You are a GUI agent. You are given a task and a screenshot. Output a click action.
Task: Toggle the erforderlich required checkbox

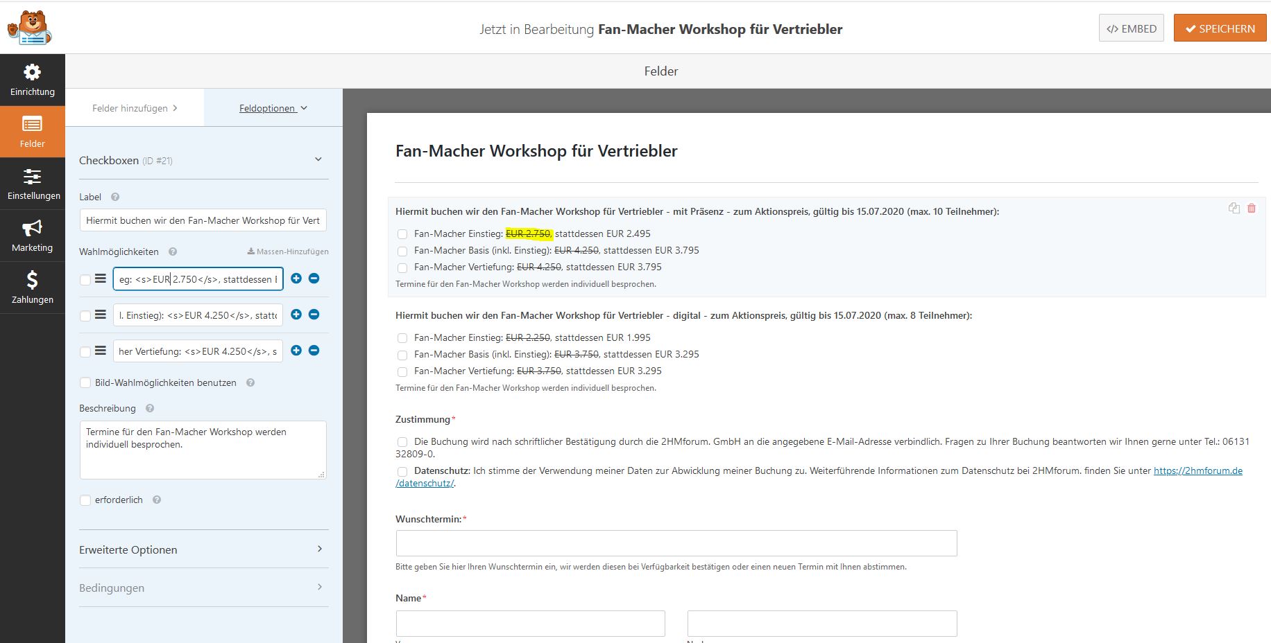click(x=85, y=500)
